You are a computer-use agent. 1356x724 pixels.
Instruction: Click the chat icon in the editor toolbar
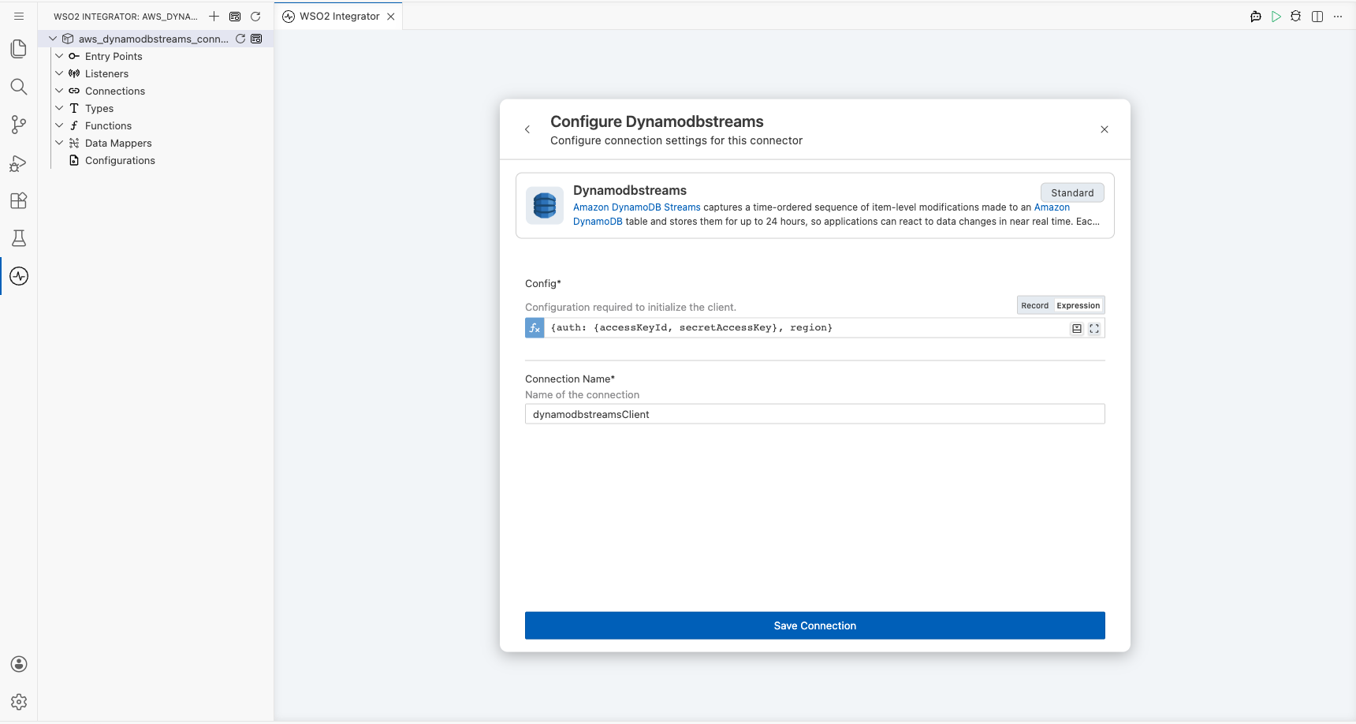(1256, 17)
